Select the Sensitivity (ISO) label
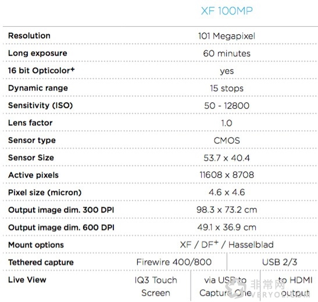The image size is (318, 302). pos(40,105)
